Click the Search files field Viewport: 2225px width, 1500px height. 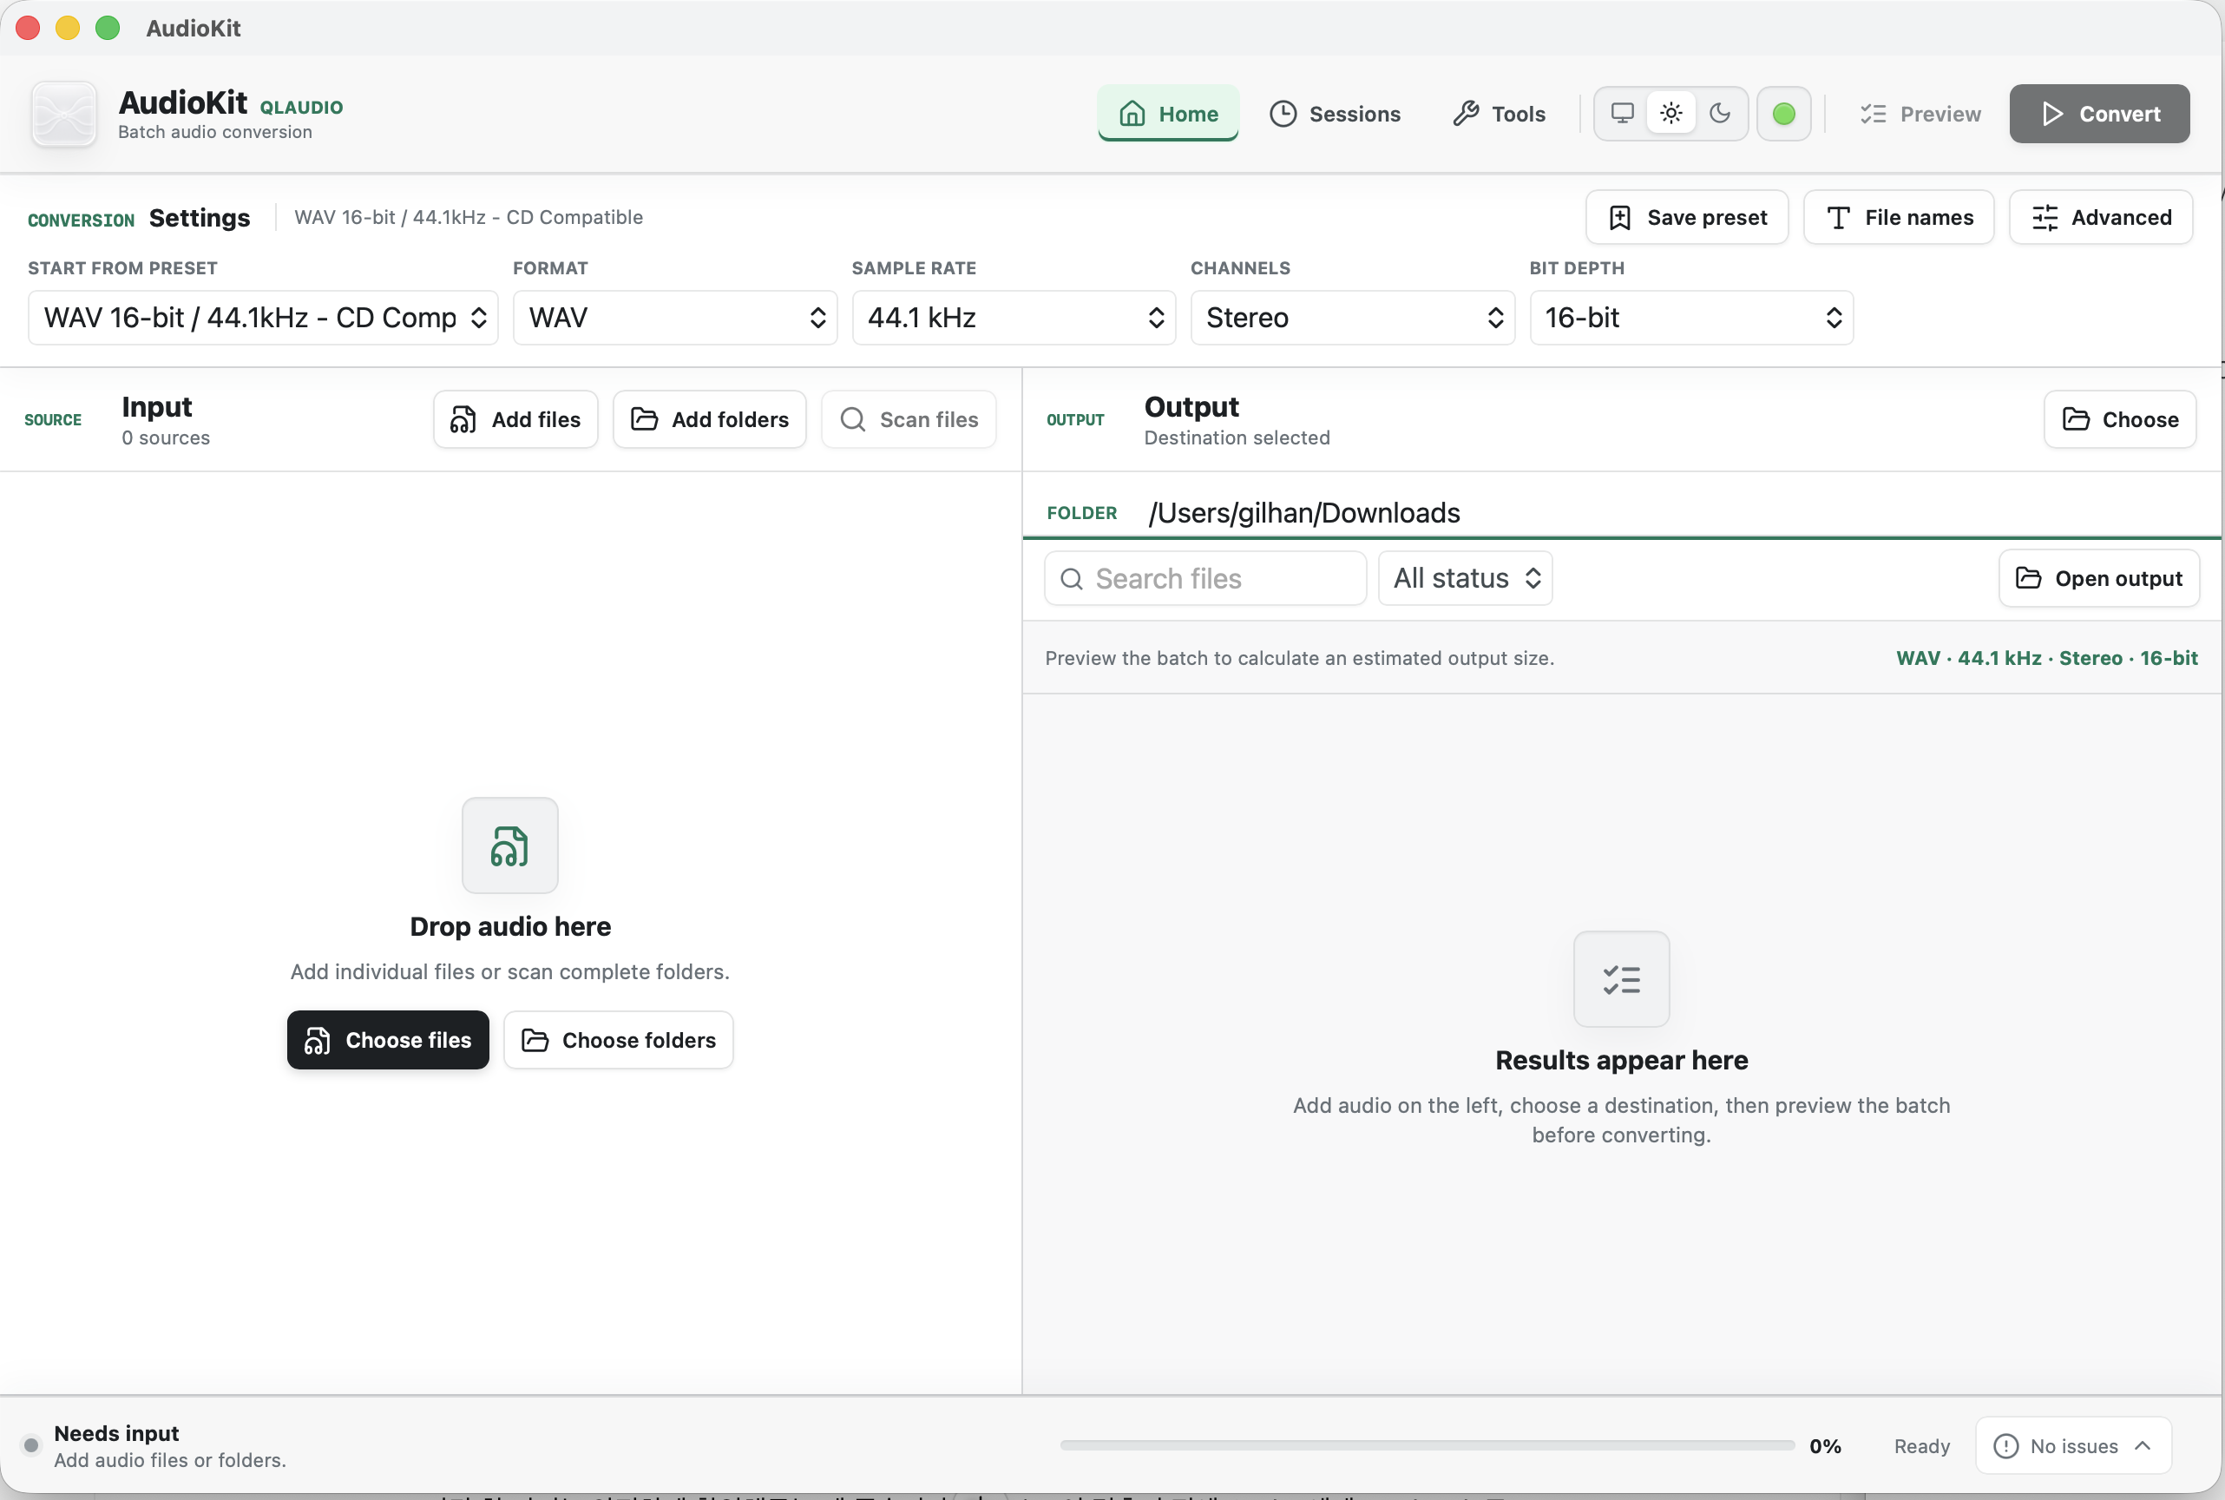click(x=1205, y=579)
